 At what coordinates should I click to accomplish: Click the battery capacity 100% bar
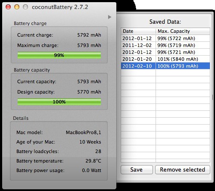[x=59, y=102]
